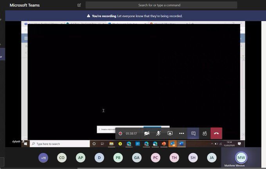Open Task View on the taskbar
Image resolution: width=266 pixels, height=169 pixels.
coord(102,144)
